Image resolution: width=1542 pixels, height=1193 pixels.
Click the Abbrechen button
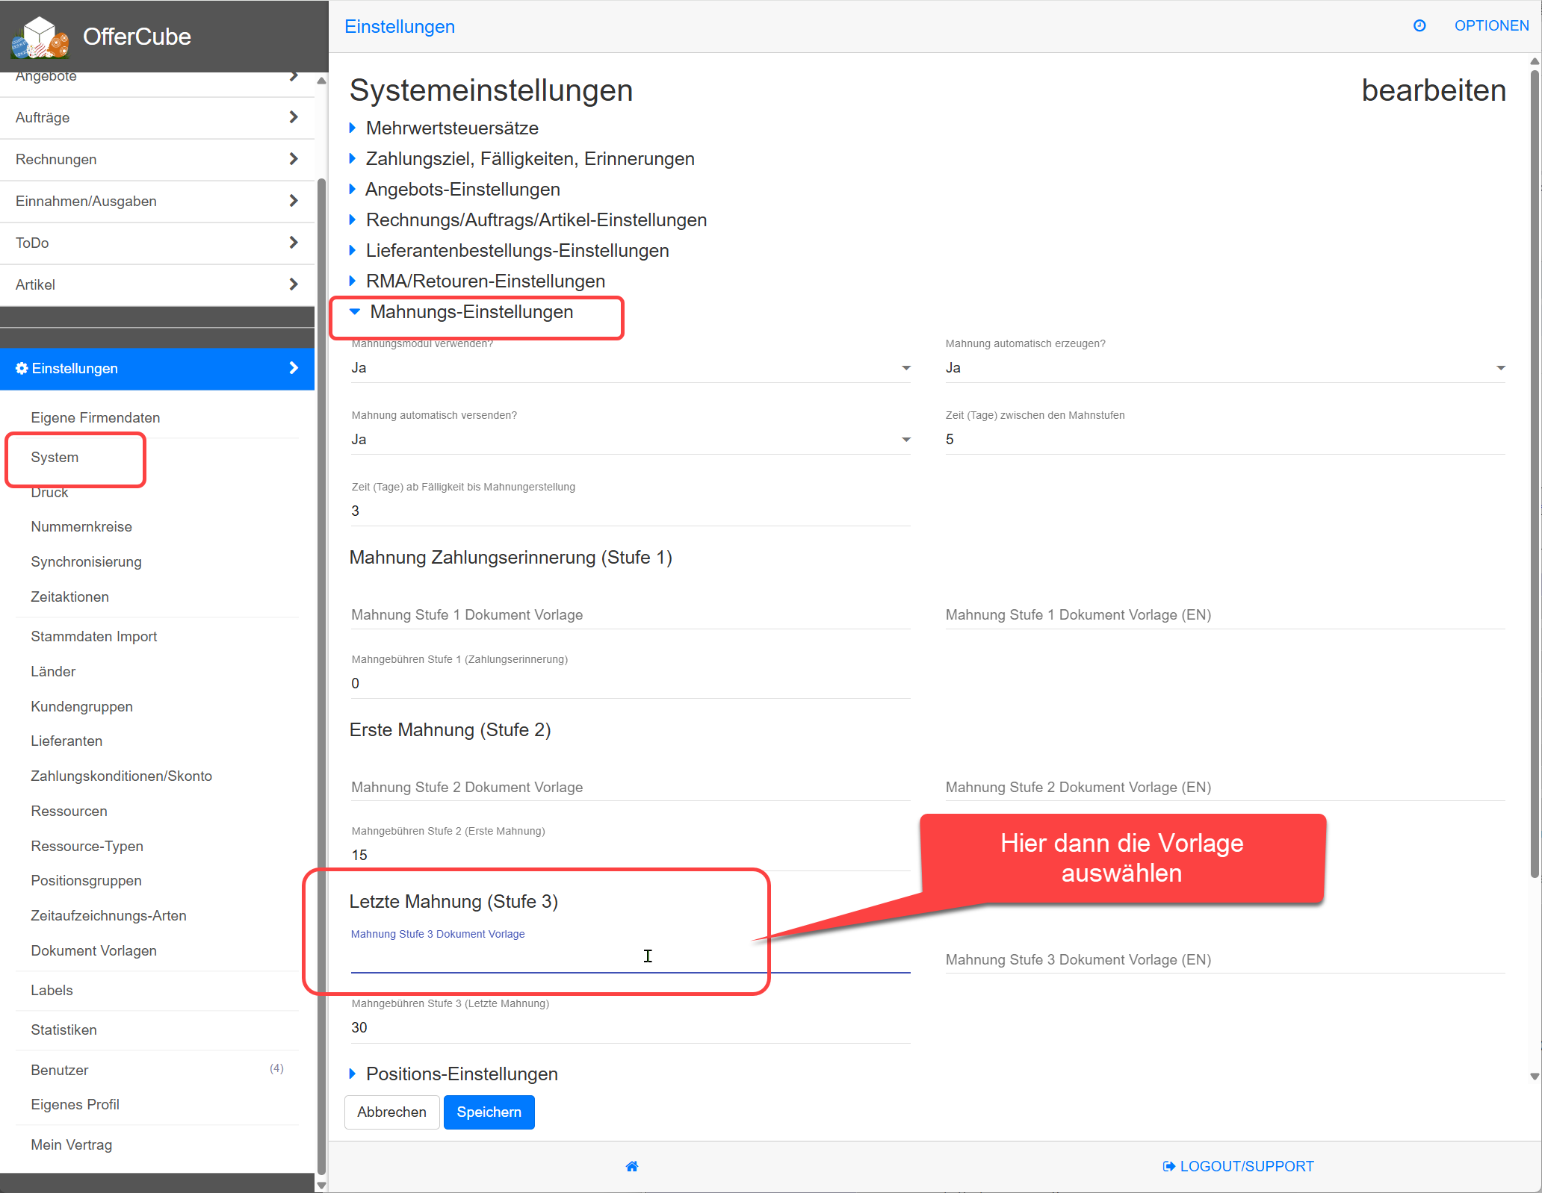click(x=391, y=1112)
